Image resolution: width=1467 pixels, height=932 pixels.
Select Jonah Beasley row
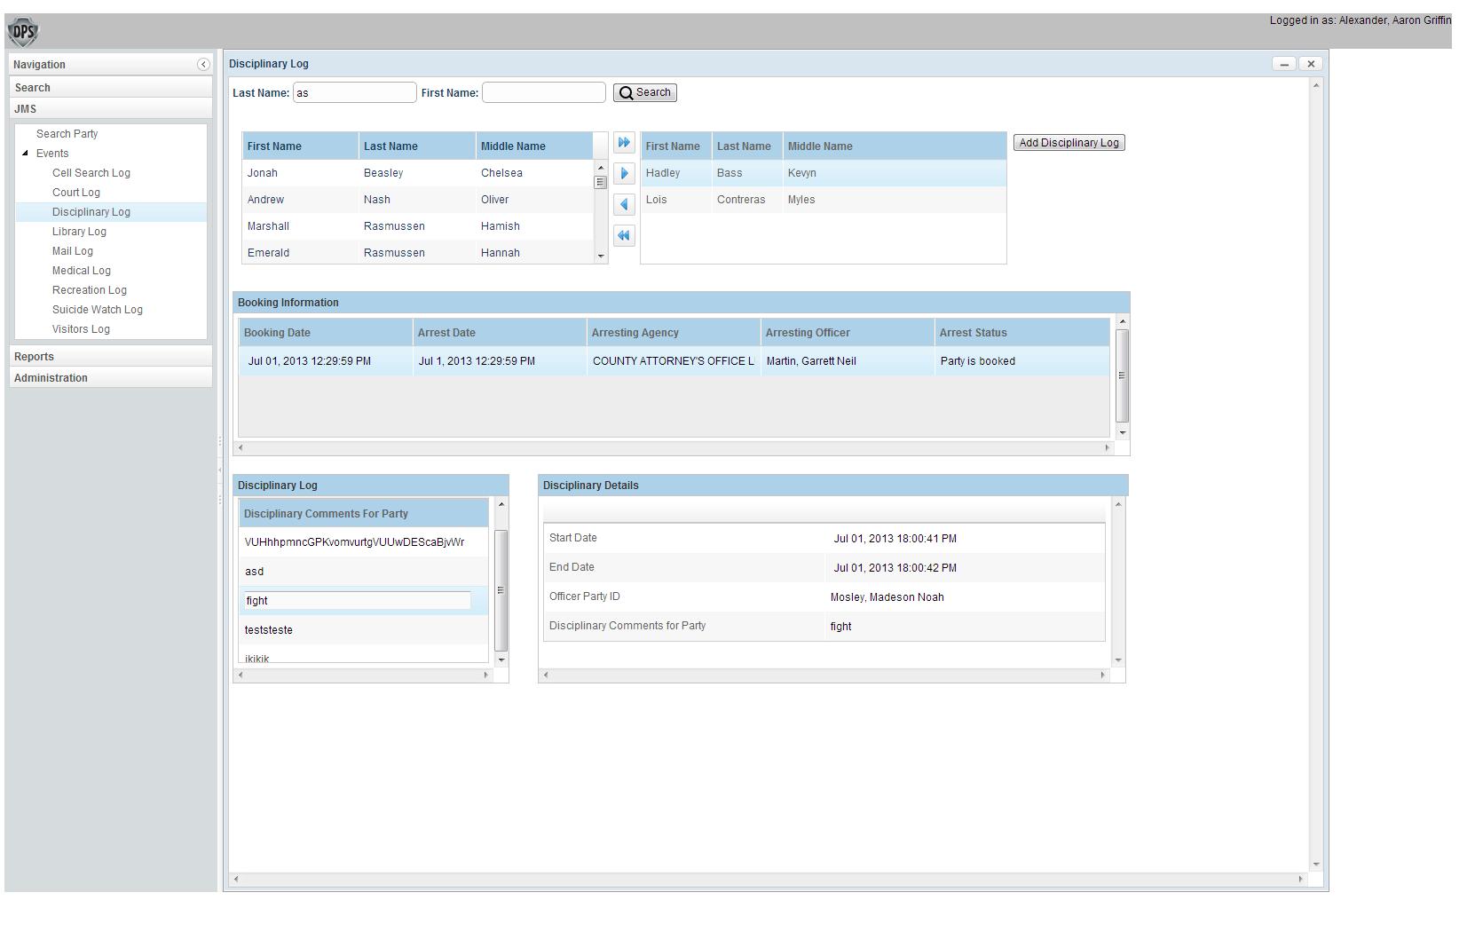pos(417,173)
